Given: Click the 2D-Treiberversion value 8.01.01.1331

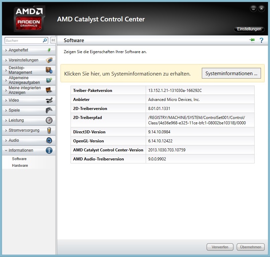Looking at the screenshot, I should pyautogui.click(x=159, y=109).
